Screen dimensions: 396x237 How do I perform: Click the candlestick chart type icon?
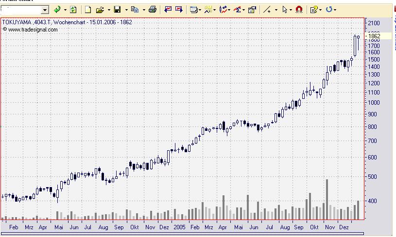pos(223,10)
